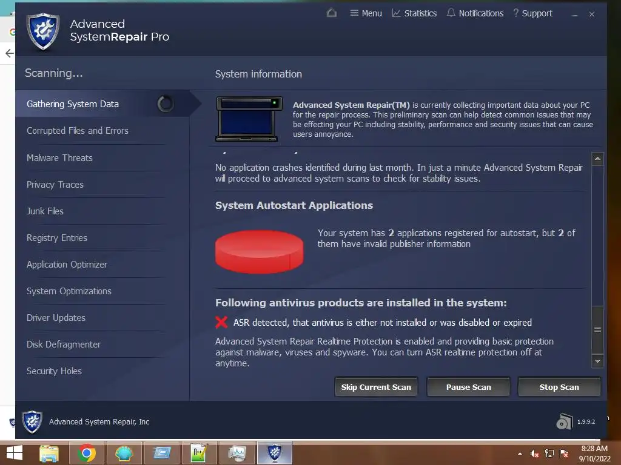Click the Action Center flag icon
621x465 pixels.
[564, 453]
